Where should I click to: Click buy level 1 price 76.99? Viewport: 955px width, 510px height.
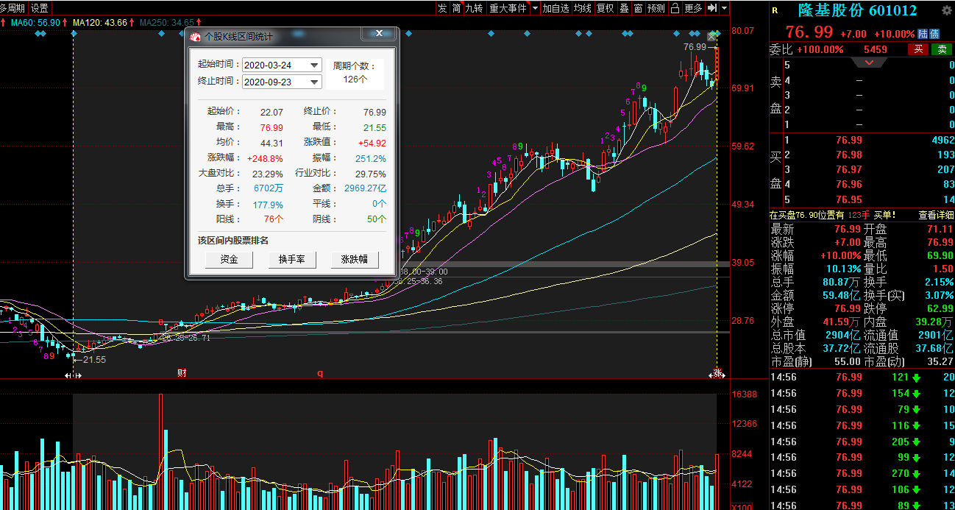click(849, 140)
